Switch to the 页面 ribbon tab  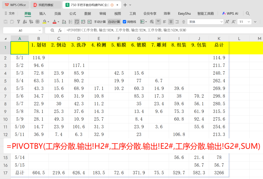click(x=58, y=14)
